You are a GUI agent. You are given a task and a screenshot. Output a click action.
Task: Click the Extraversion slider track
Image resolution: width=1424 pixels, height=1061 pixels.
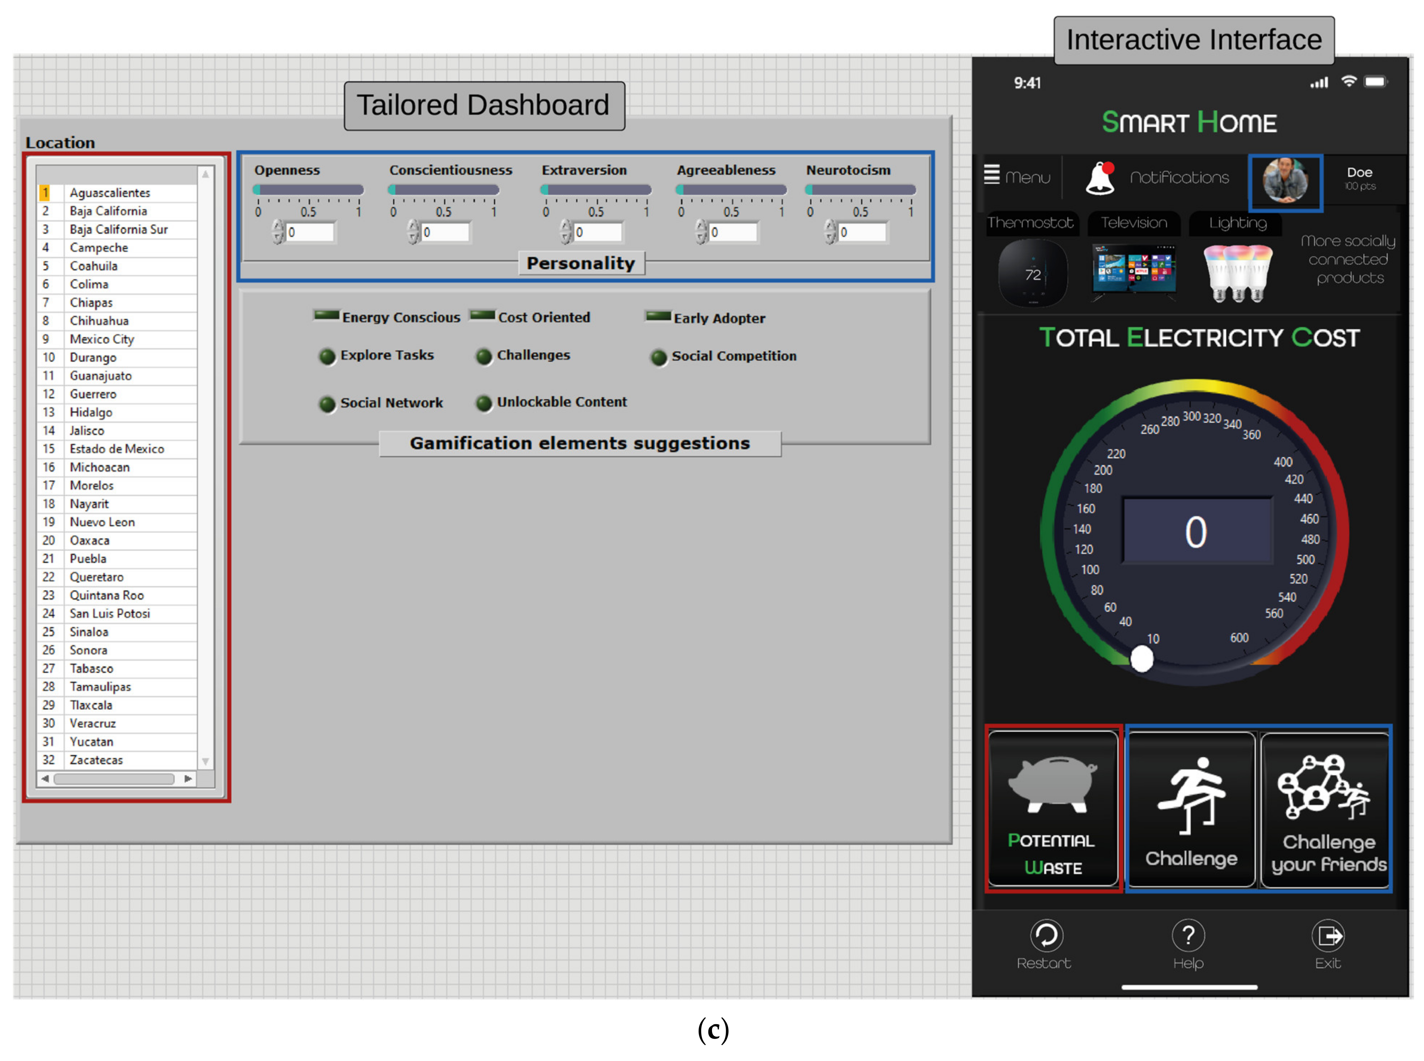(x=596, y=189)
